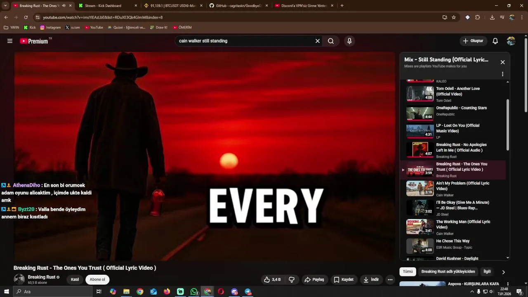Select Breaking Rust adlı yükleyiciden chip
Image resolution: width=528 pixels, height=297 pixels.
[x=448, y=271]
